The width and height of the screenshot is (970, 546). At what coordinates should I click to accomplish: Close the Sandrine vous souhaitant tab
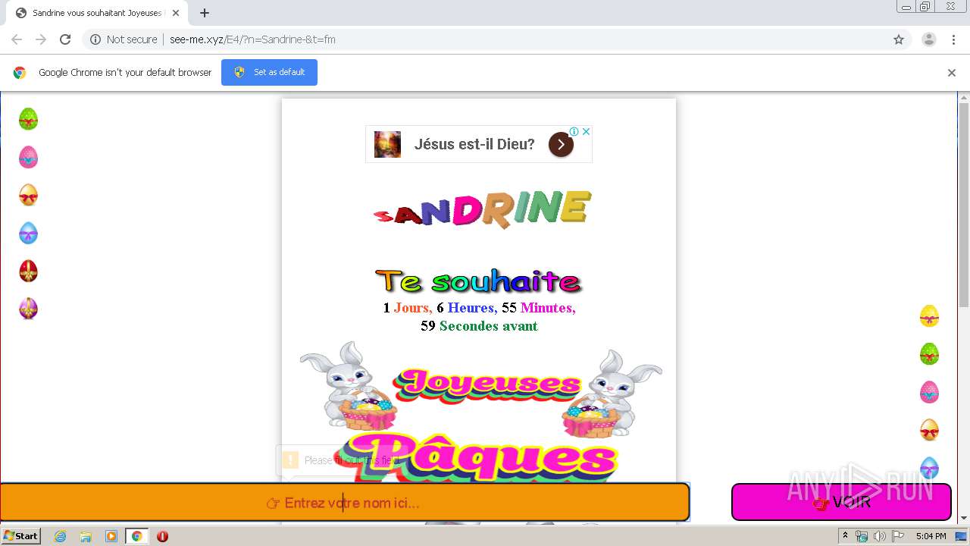tap(175, 13)
